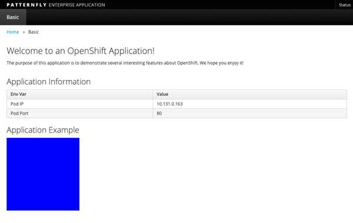
Task: Click the Application Example heading
Action: point(43,130)
